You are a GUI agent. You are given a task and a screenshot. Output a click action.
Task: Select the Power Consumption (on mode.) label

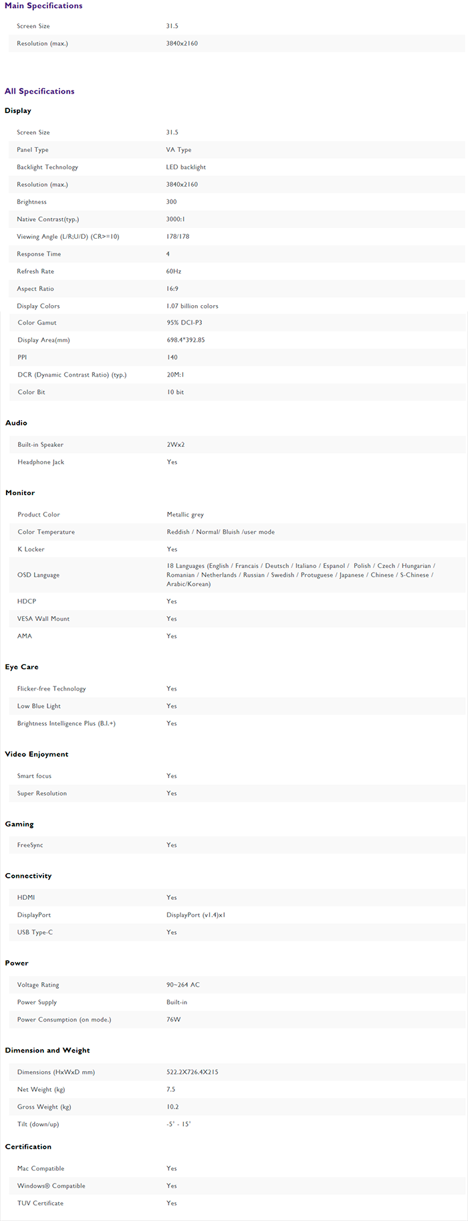click(64, 1020)
